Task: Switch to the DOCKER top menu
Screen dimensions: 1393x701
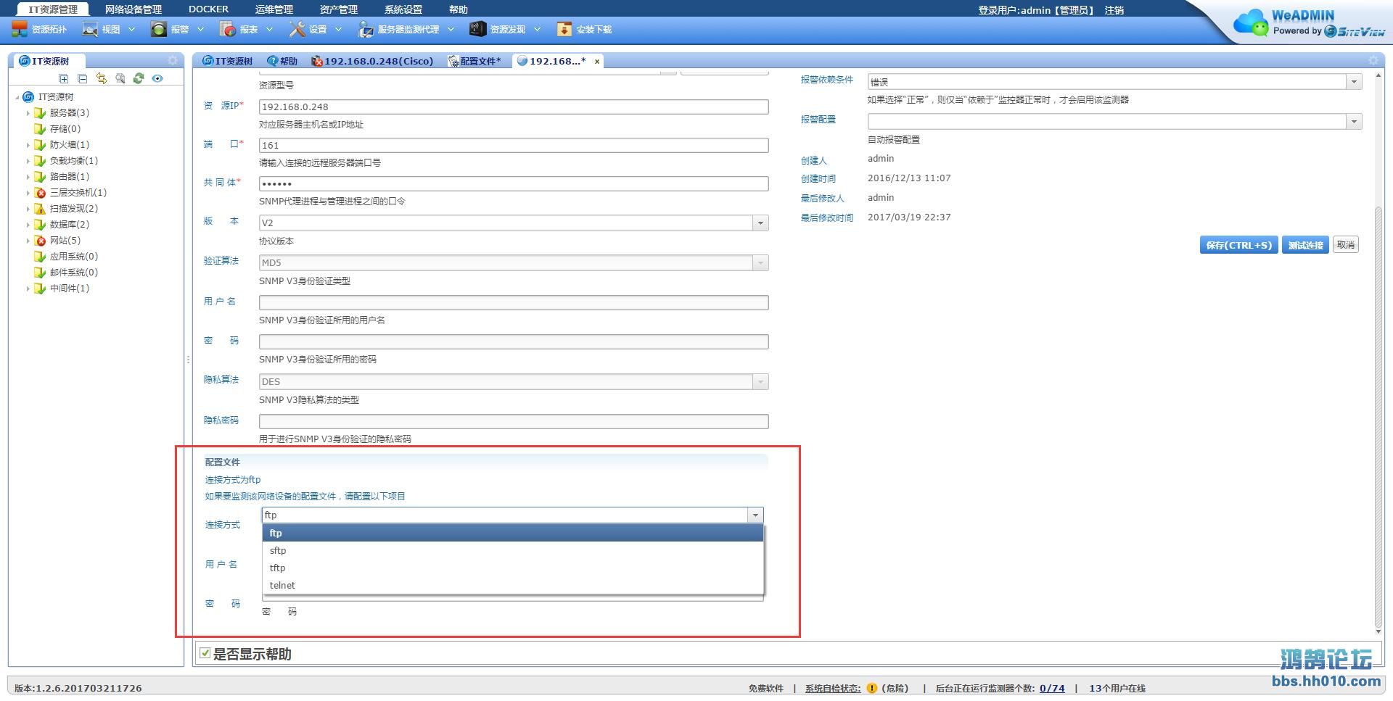Action: click(208, 9)
